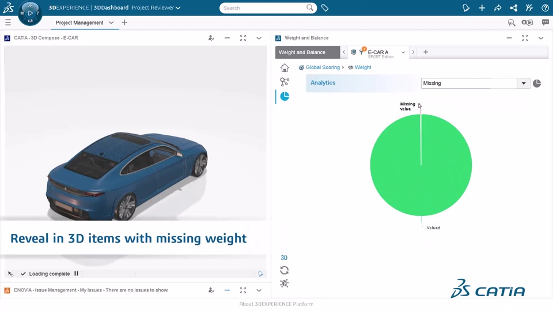
Task: Expand the Project Reviewer role dropdown
Action: pyautogui.click(x=178, y=7)
